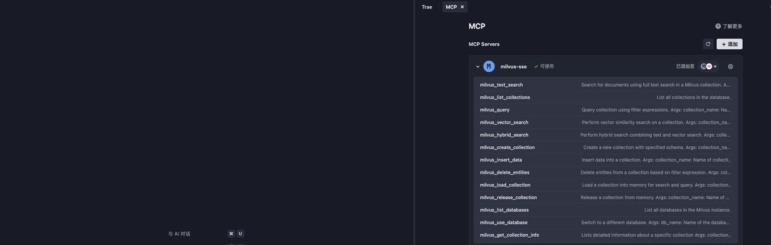
Task: Click the MCP Servers heading
Action: (x=484, y=44)
